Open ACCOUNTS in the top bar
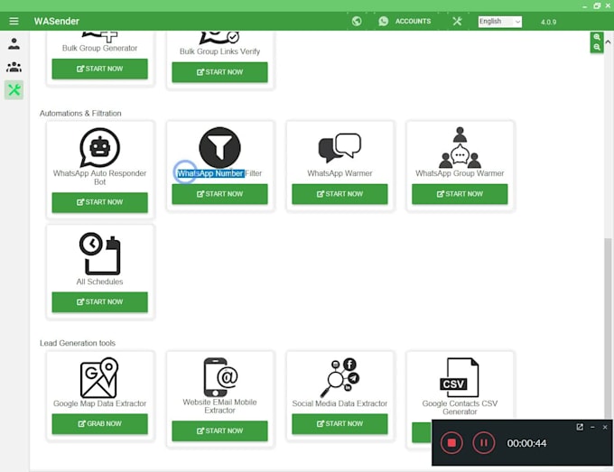This screenshot has height=472, width=614. pos(413,21)
